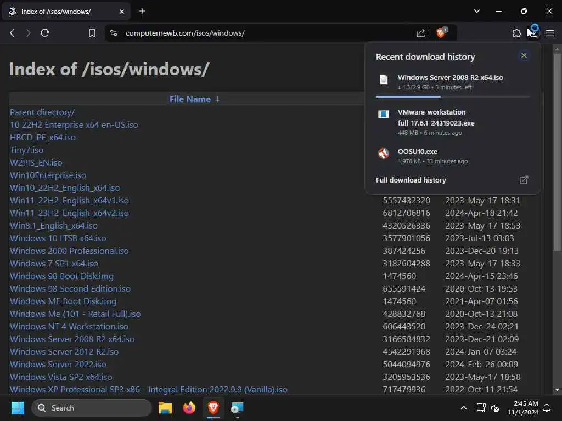The width and height of the screenshot is (562, 421).
Task: Toggle the Downloads toolbar button
Action: (x=533, y=33)
